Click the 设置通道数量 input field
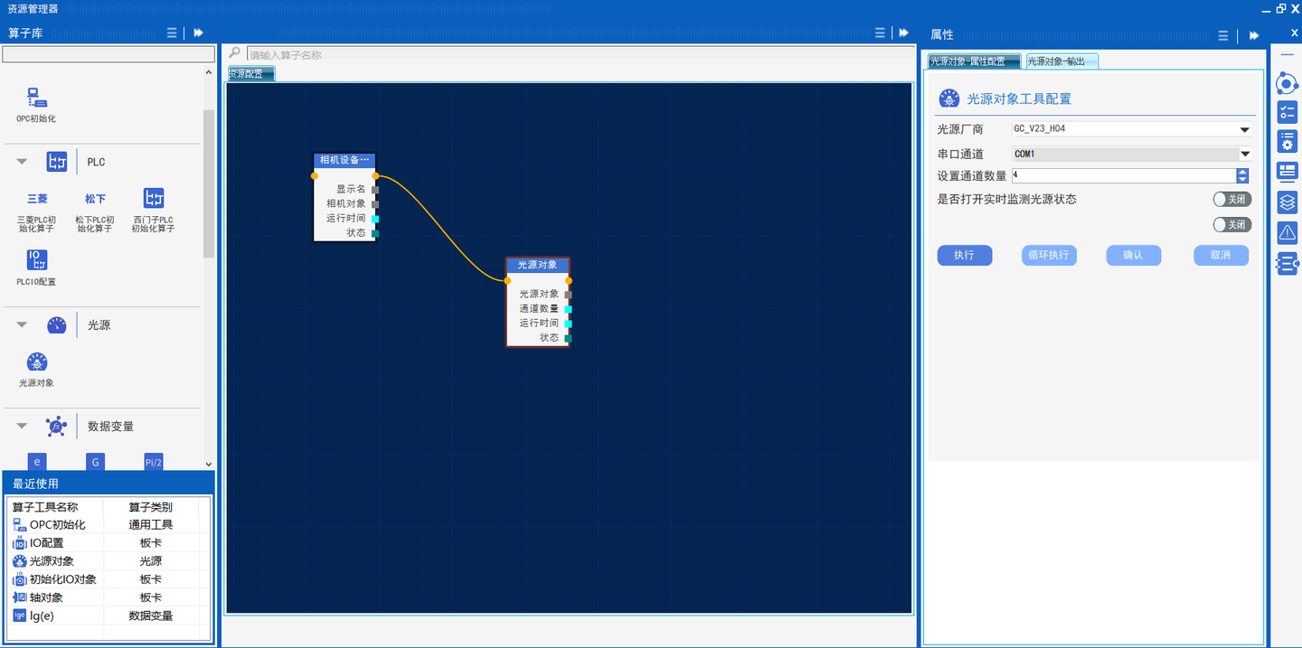 pyautogui.click(x=1124, y=176)
